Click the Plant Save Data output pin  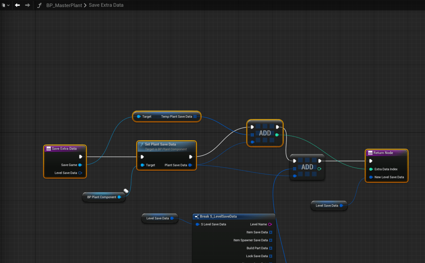pos(190,165)
